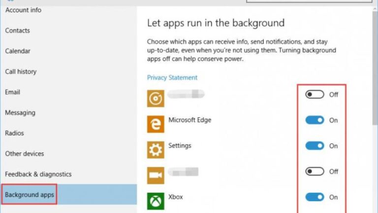Choose Call history in the sidebar
The image size is (378, 213).
(x=20, y=71)
